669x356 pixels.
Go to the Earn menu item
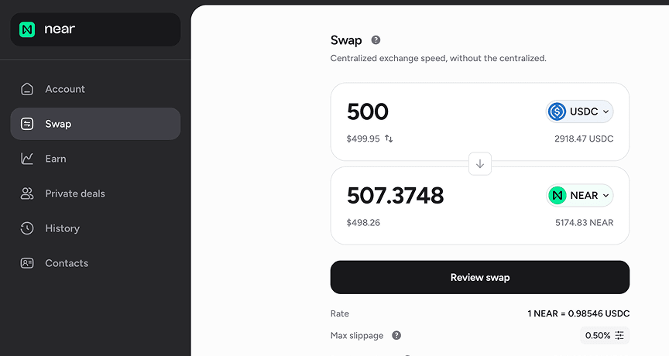(56, 159)
